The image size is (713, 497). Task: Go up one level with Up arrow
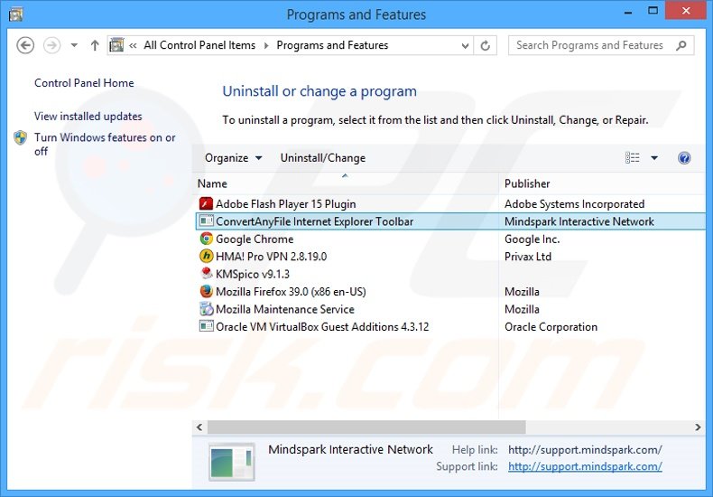pyautogui.click(x=95, y=45)
